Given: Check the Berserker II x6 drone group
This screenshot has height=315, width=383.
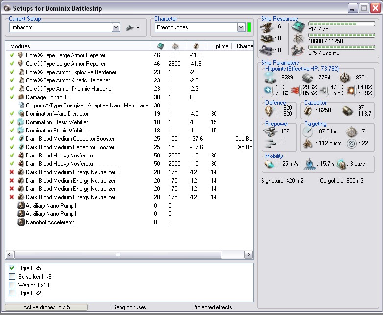Looking at the screenshot, I should [12, 277].
